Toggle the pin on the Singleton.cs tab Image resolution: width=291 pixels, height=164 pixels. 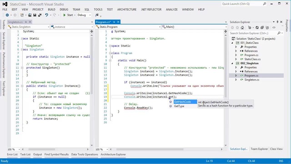26,22
